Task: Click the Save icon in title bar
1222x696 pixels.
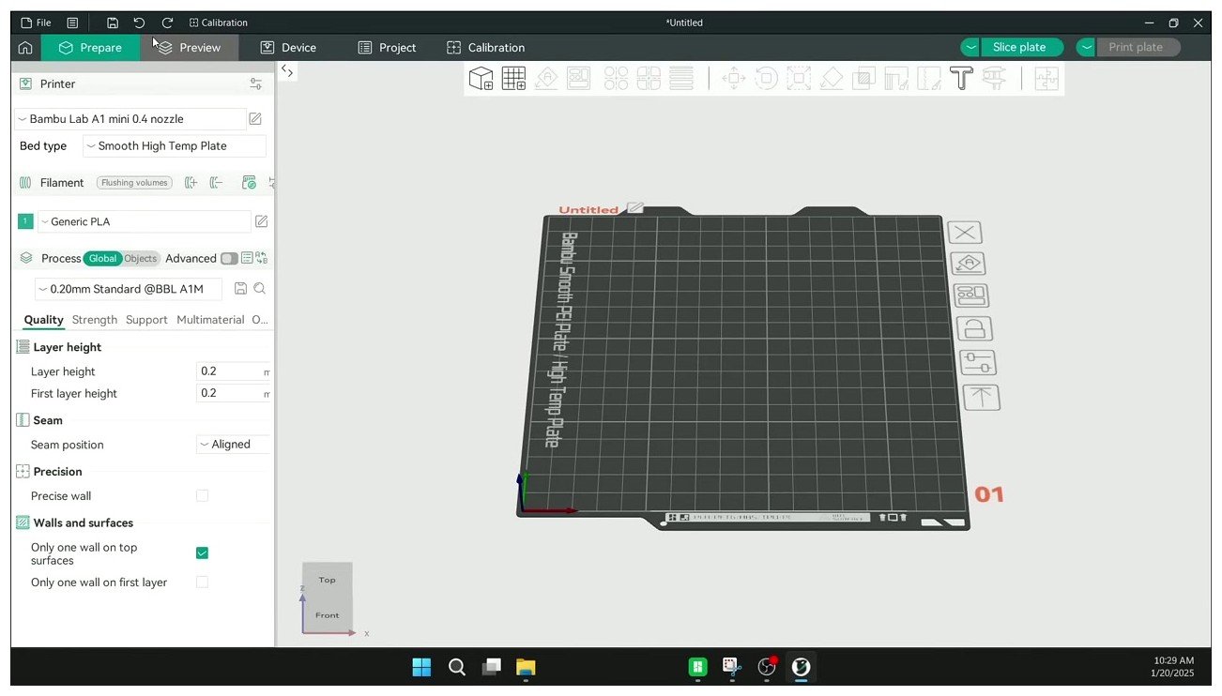Action: coord(113,23)
